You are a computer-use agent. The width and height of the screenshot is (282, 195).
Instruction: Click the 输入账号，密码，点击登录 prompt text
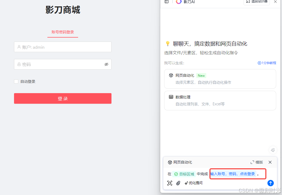coord(233,174)
